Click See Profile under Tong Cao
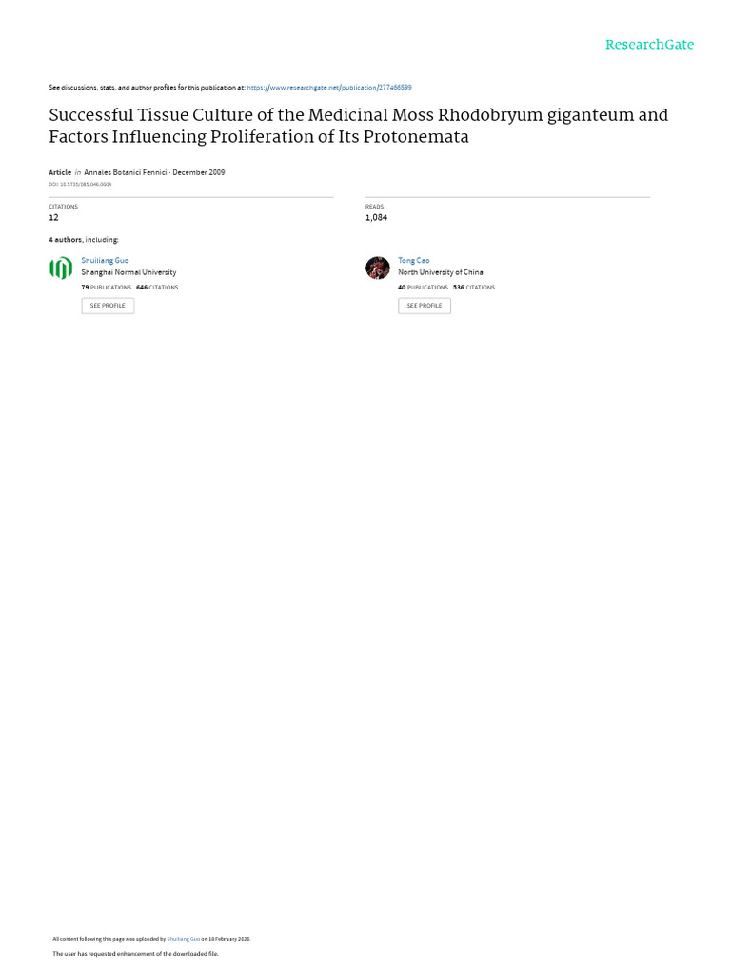The image size is (731, 975). [425, 306]
